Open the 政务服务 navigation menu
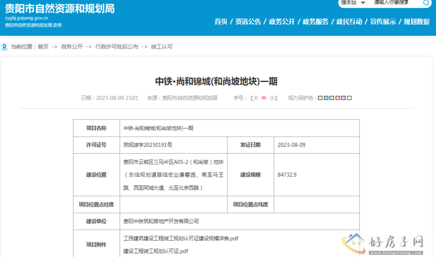The width and height of the screenshot is (436, 257). [x=315, y=21]
